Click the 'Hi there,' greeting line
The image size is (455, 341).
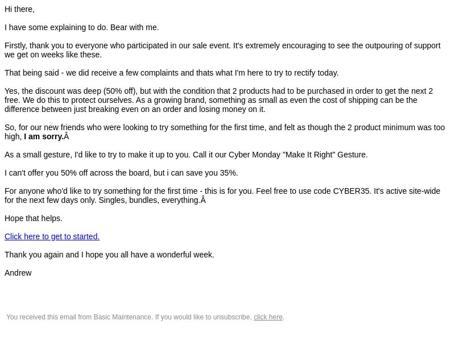(19, 9)
